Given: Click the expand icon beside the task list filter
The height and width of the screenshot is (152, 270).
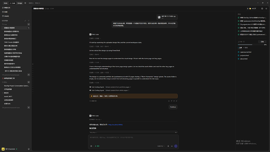Looking at the screenshot, I should pyautogui.click(x=25, y=21).
